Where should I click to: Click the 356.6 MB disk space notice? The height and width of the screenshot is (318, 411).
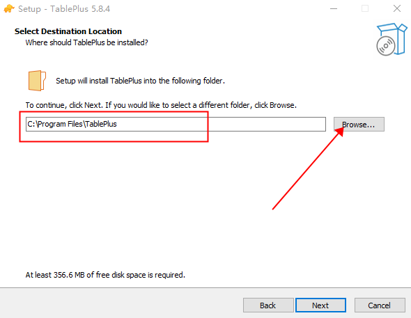coord(105,275)
